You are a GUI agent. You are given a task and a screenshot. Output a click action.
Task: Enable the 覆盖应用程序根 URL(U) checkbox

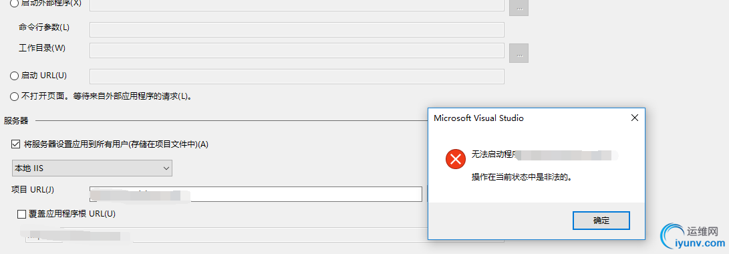coord(21,214)
